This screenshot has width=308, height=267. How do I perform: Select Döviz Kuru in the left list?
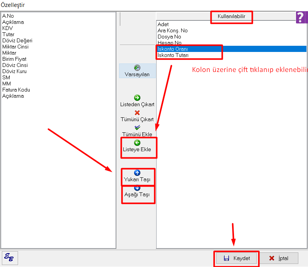point(58,71)
